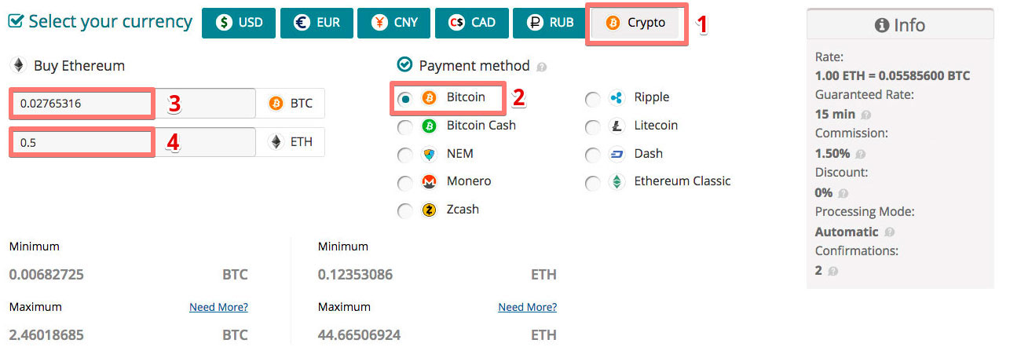Open the Need More link under ETH Maximum
Screen dimensions: 1010x358
click(x=528, y=307)
